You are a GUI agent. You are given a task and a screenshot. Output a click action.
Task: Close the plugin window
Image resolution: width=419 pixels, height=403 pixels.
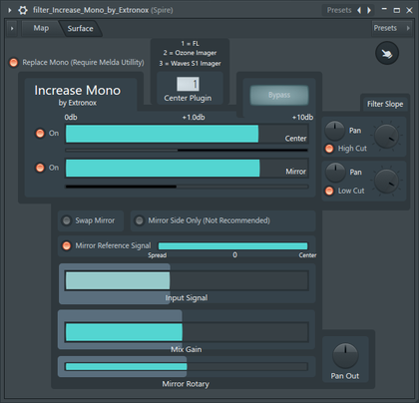pyautogui.click(x=409, y=10)
